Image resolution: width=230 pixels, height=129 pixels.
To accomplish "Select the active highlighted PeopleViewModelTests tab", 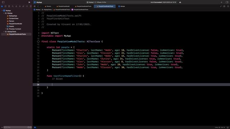I will pyautogui.click(x=105, y=6).
